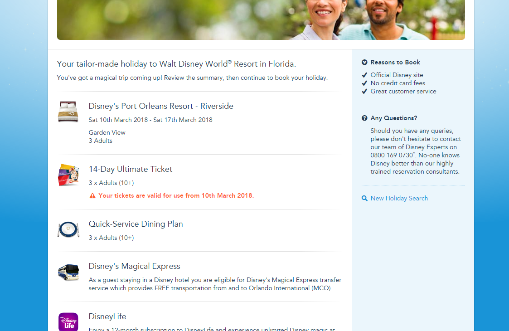Click the 0800 169 0730 phone number

pyautogui.click(x=392, y=155)
